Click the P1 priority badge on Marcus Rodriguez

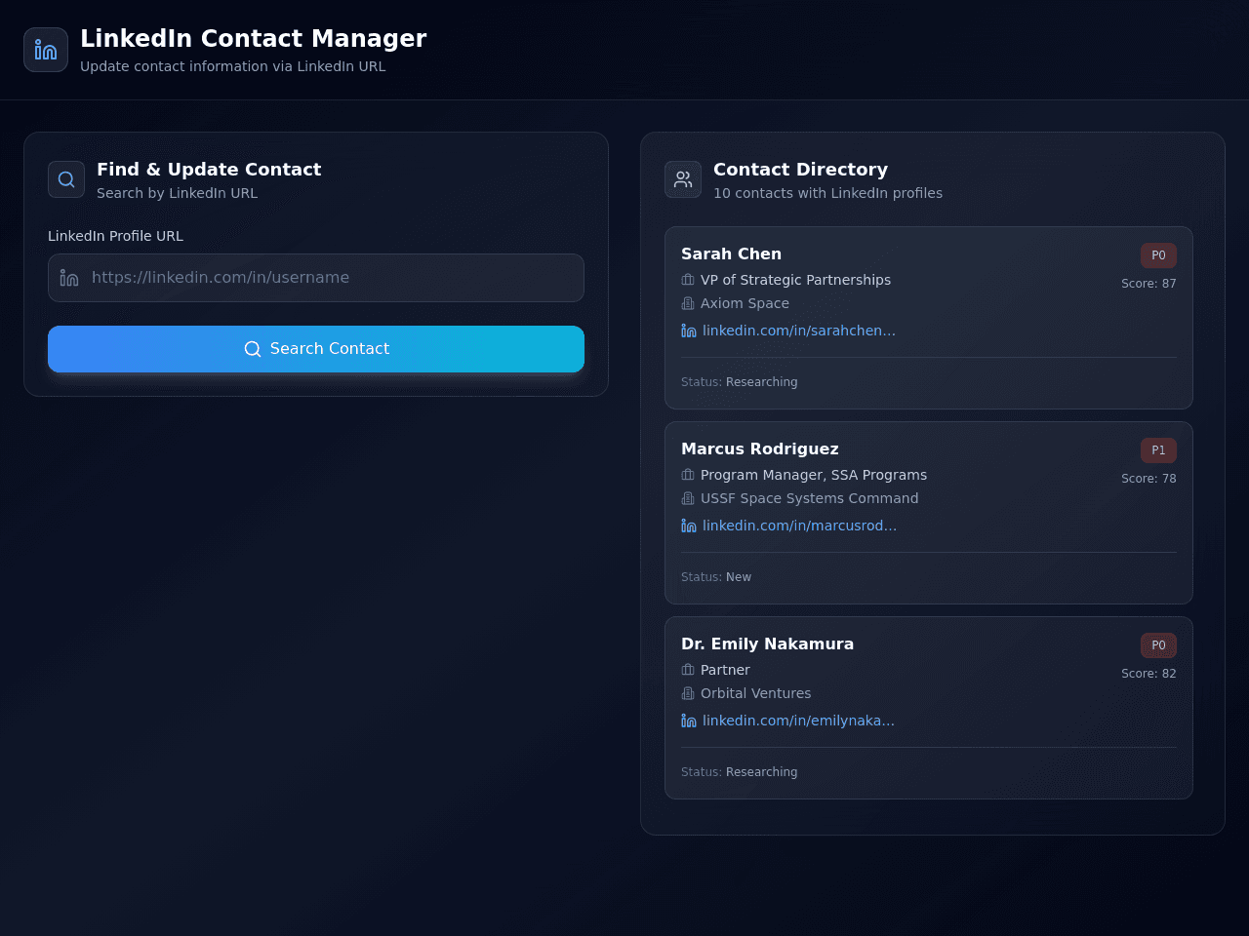(1158, 450)
